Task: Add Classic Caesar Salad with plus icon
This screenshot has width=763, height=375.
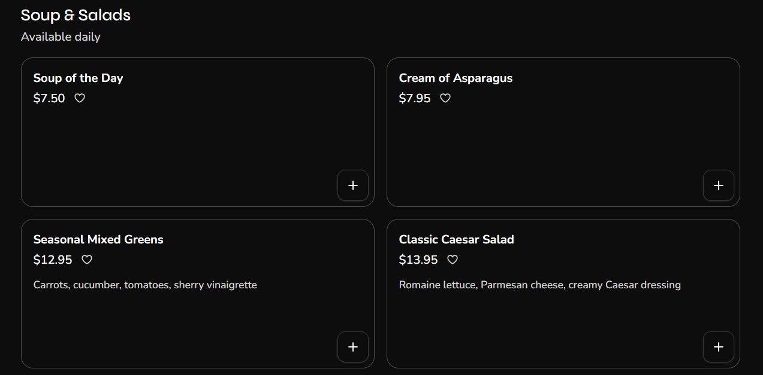Action: click(719, 347)
